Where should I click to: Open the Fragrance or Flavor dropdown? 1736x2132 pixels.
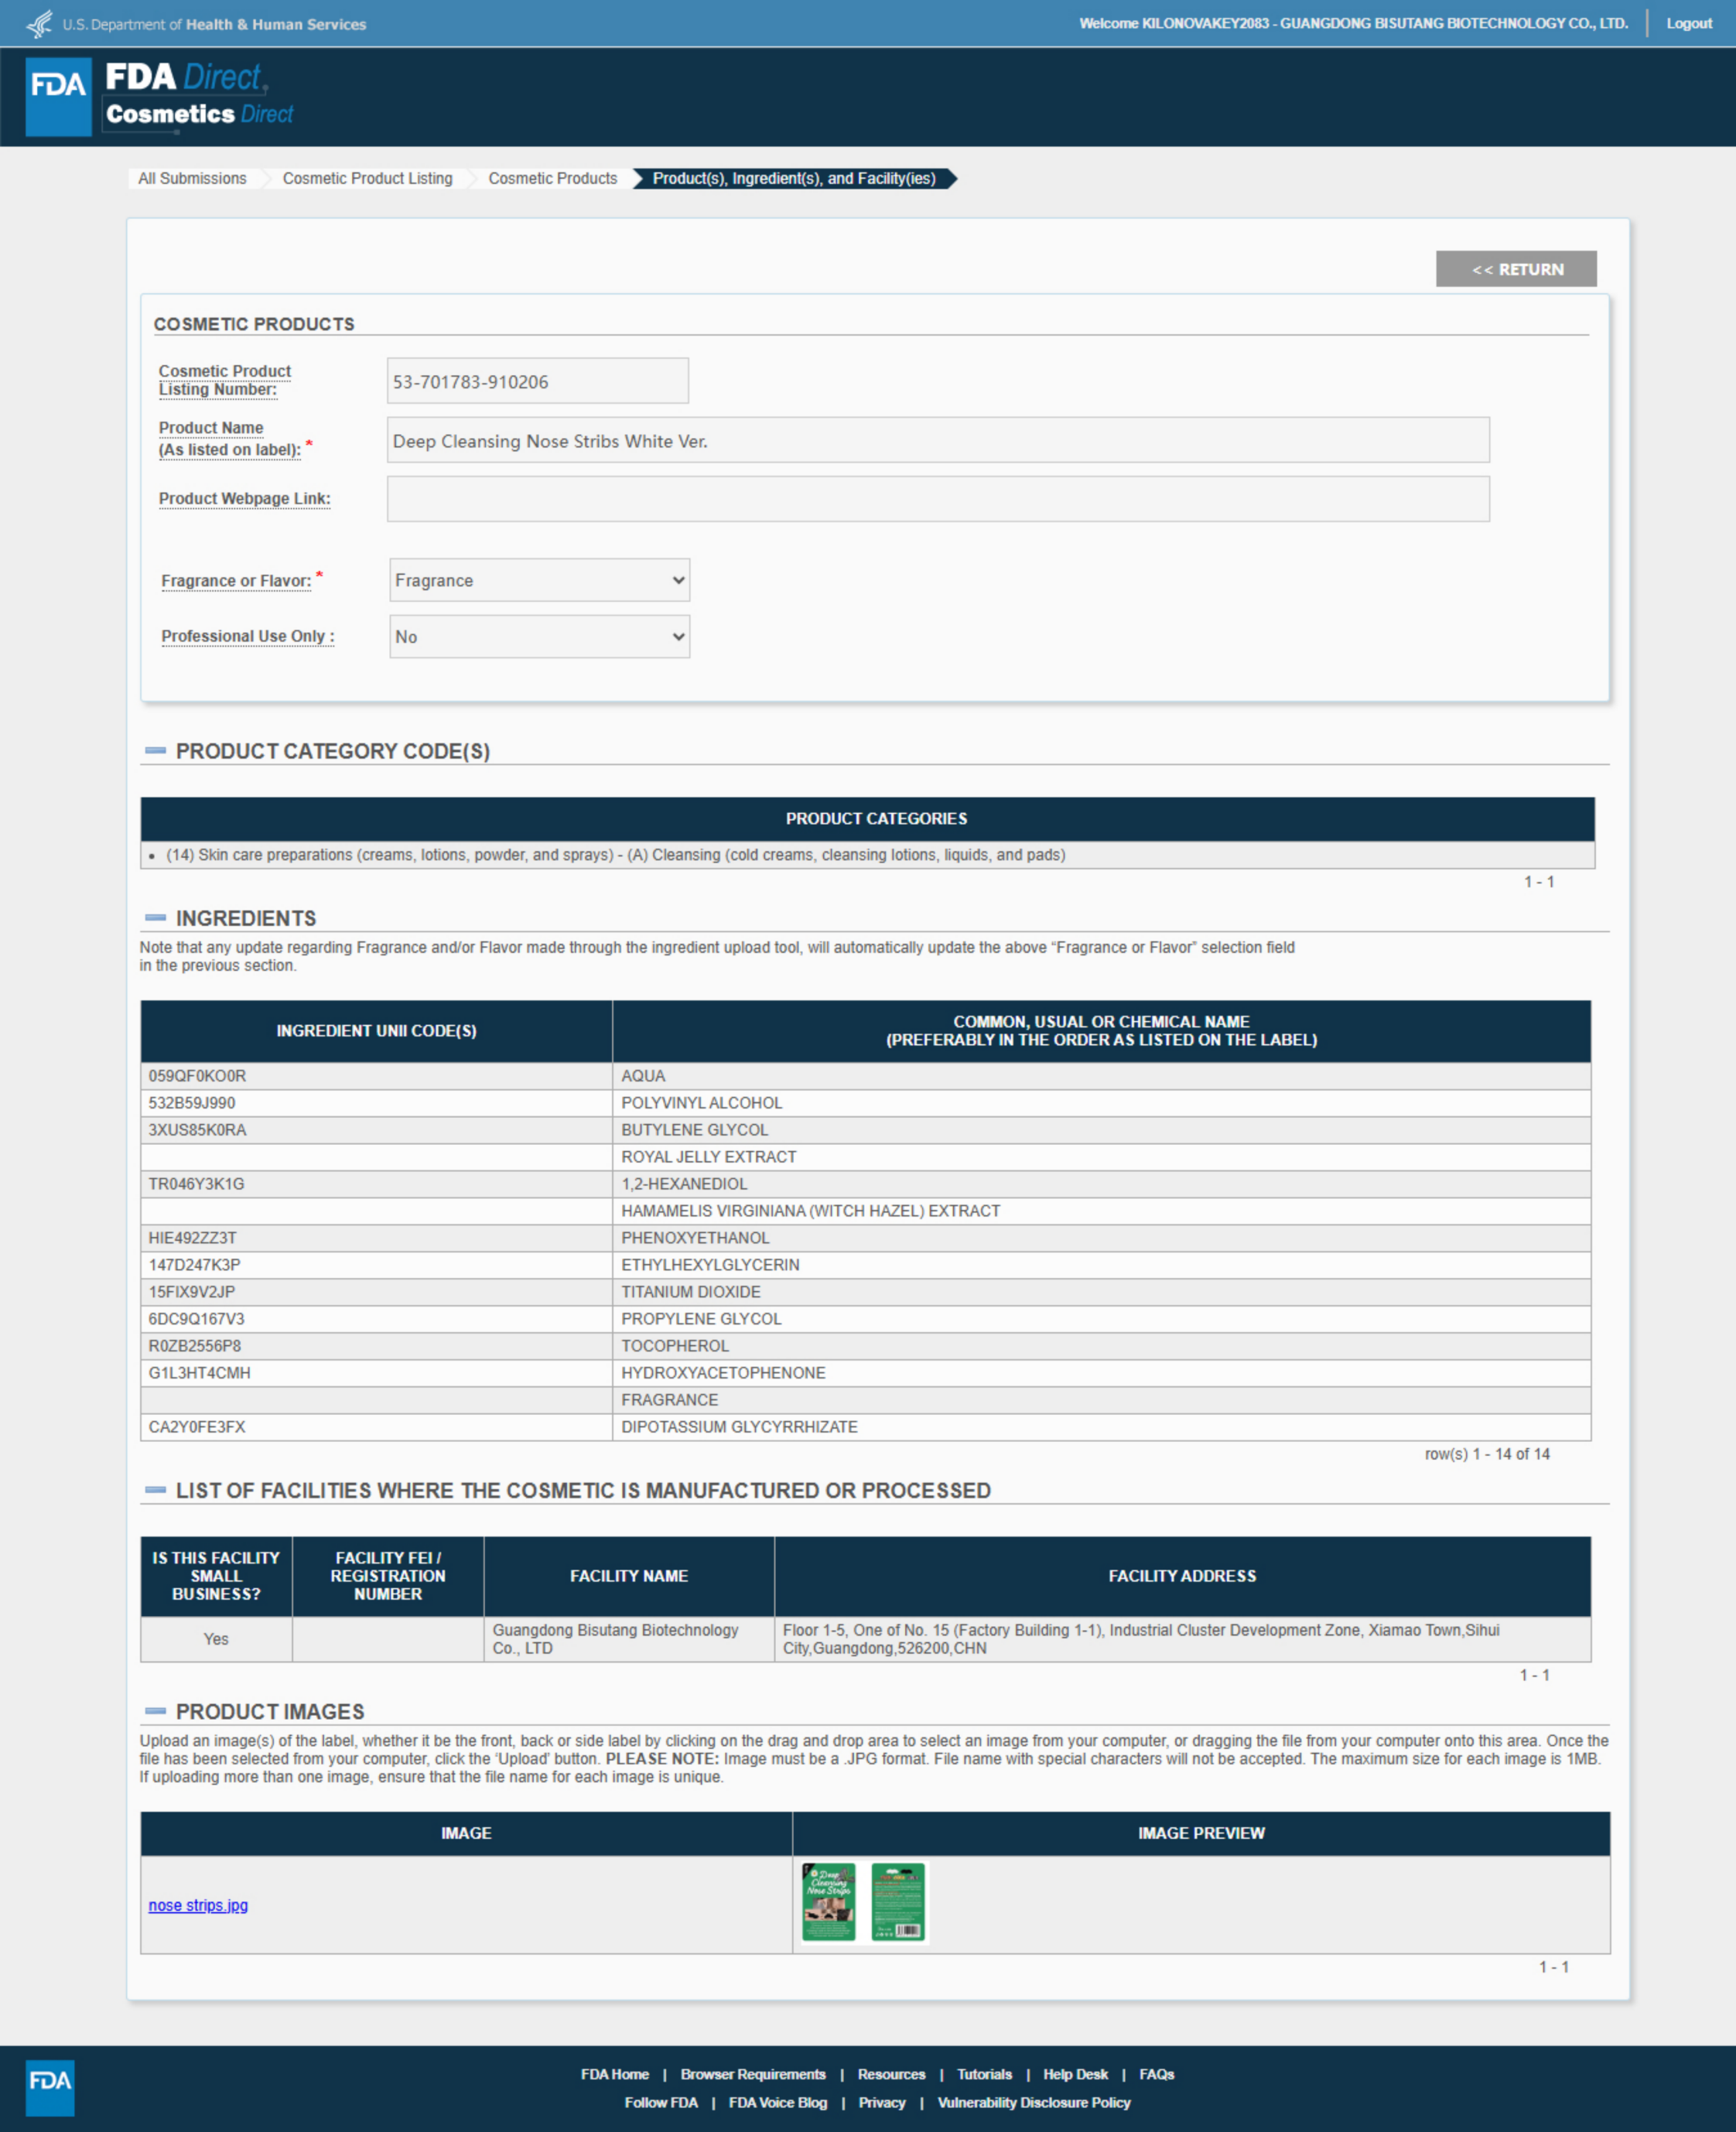tap(539, 580)
